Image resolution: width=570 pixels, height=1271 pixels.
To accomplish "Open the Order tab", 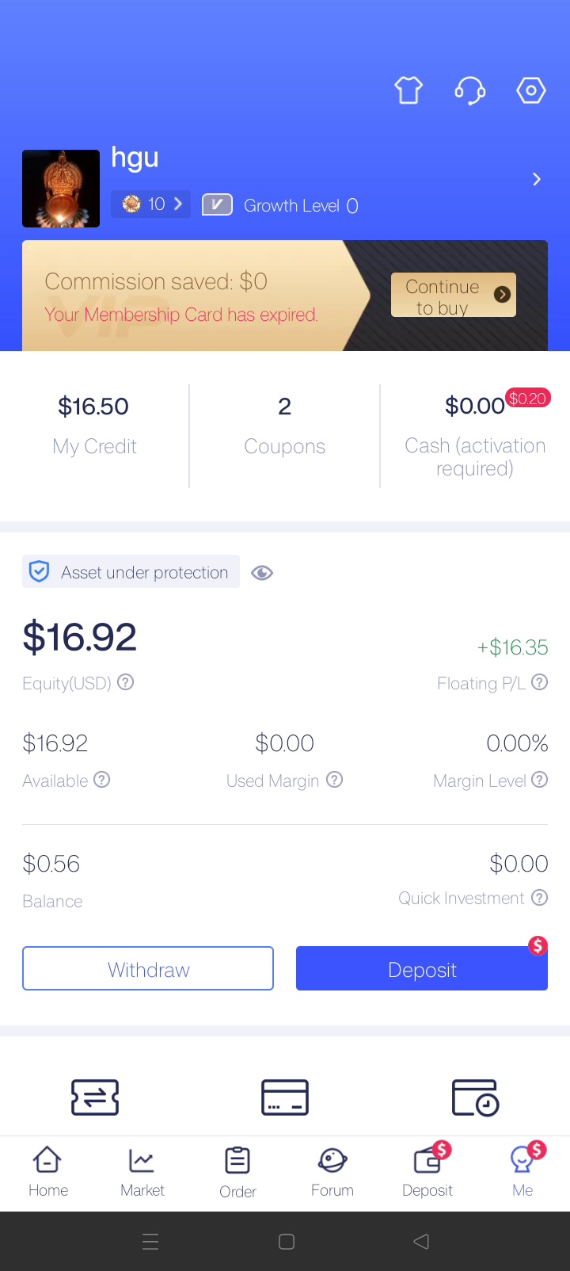I will coord(237,1171).
